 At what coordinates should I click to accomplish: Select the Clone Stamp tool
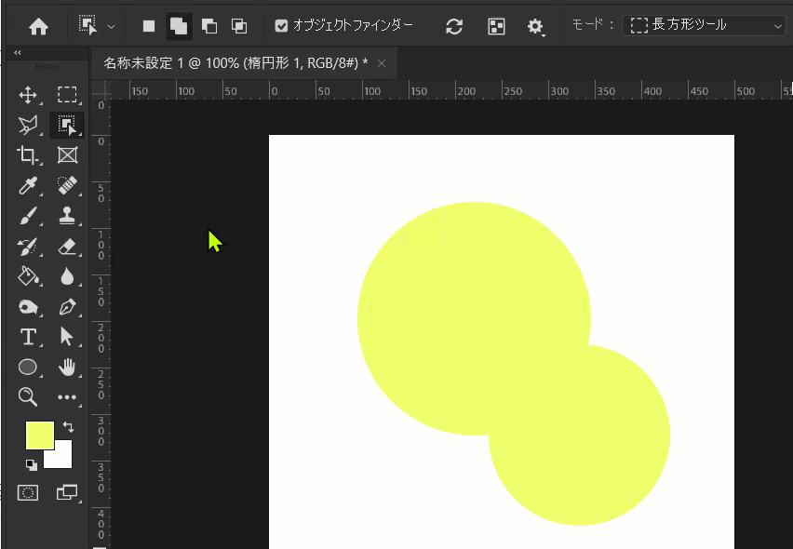click(67, 215)
